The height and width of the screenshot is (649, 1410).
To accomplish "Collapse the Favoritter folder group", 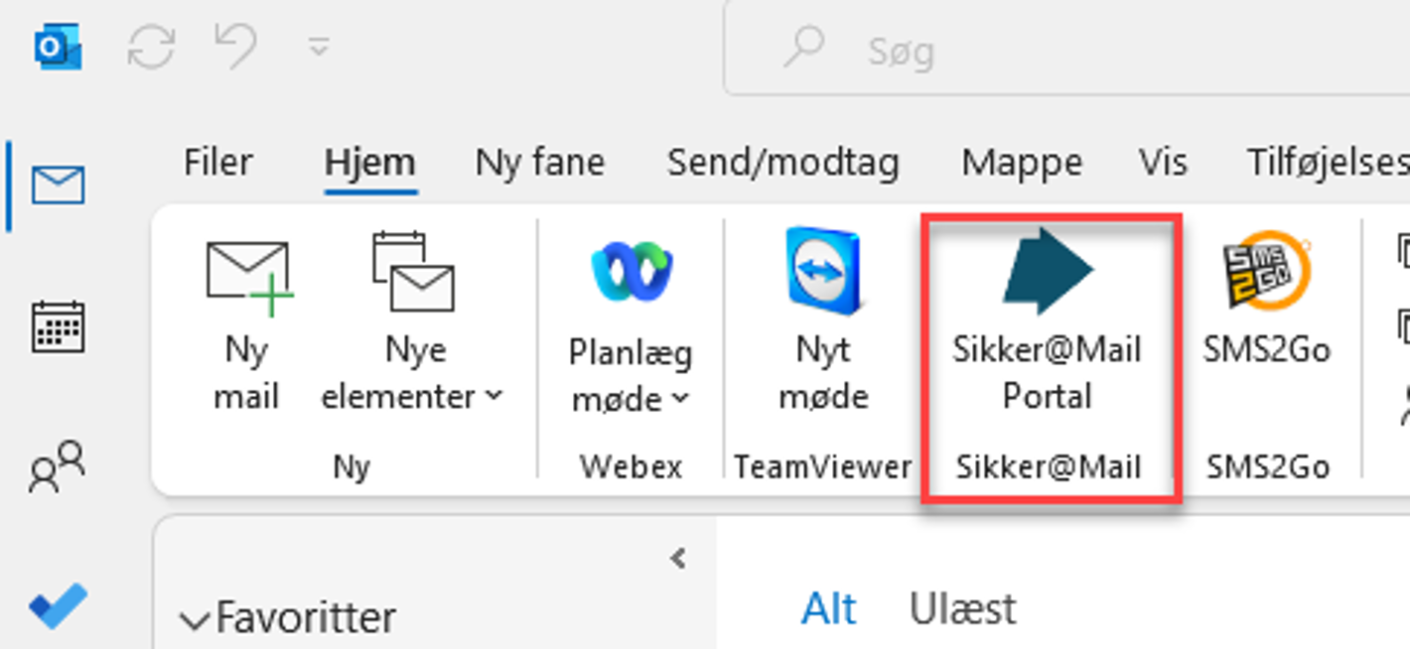I will [288, 618].
